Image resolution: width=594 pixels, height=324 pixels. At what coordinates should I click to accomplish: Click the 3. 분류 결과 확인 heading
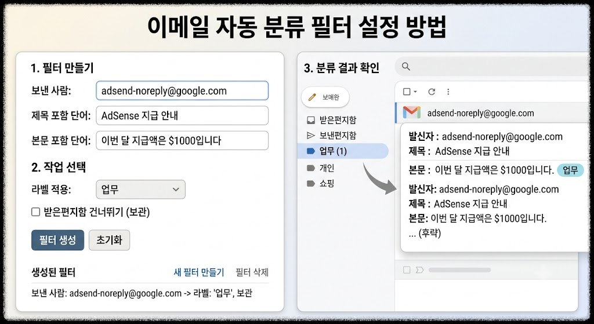pyautogui.click(x=341, y=68)
